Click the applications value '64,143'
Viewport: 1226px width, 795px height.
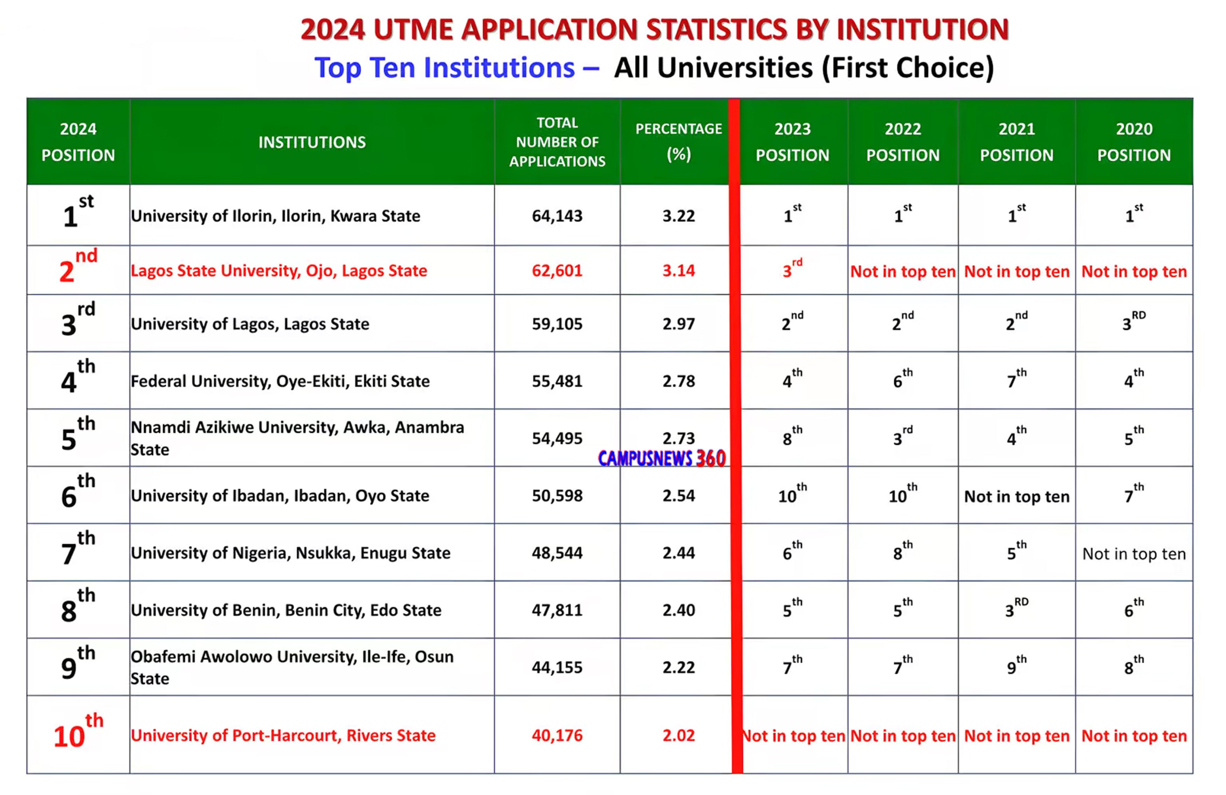click(x=557, y=216)
